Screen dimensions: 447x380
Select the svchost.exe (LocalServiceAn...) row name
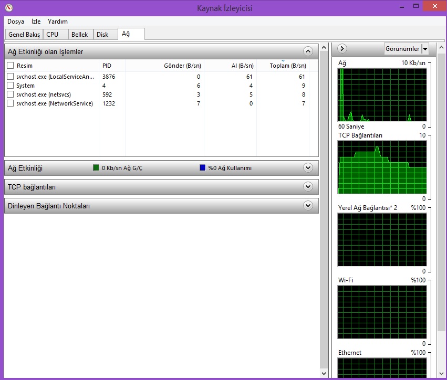[x=55, y=77]
